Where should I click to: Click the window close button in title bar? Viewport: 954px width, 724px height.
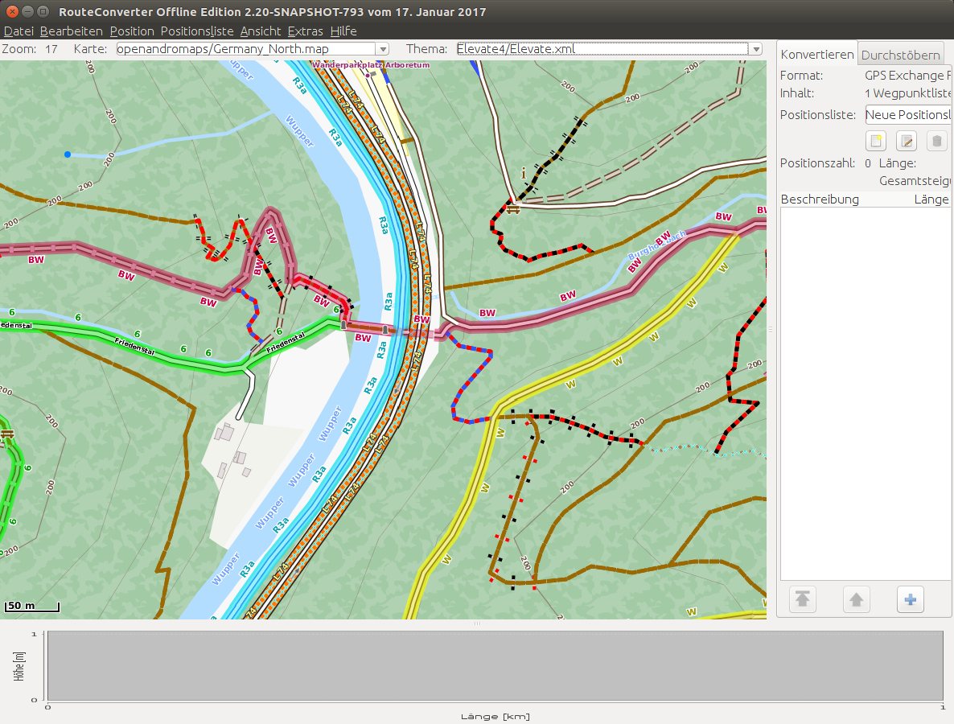point(10,12)
